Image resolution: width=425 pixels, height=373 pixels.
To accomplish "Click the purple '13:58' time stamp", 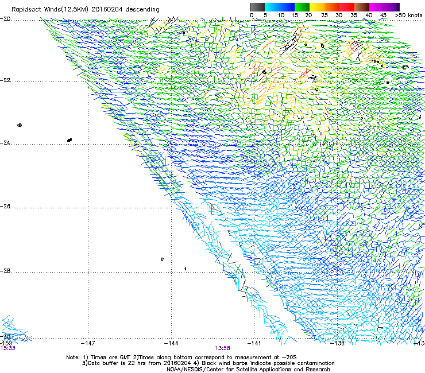I will [x=222, y=348].
